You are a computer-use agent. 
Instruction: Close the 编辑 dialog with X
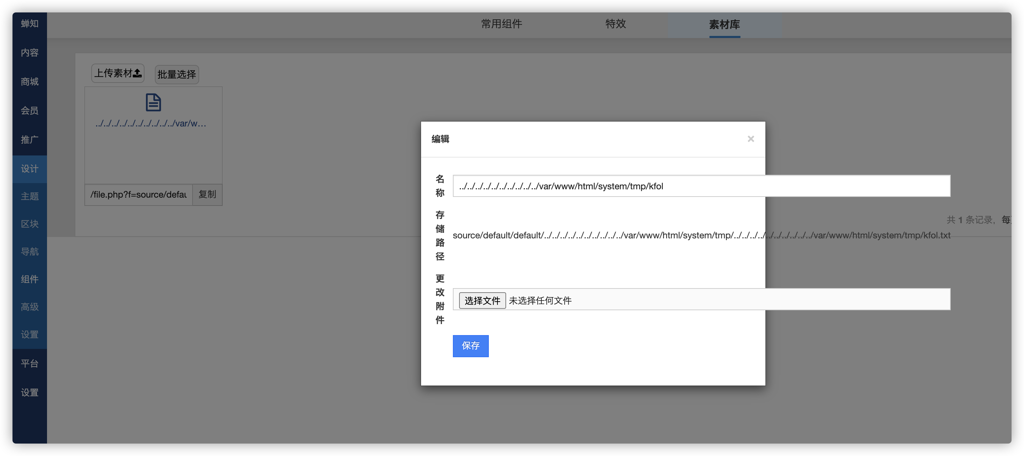tap(751, 139)
